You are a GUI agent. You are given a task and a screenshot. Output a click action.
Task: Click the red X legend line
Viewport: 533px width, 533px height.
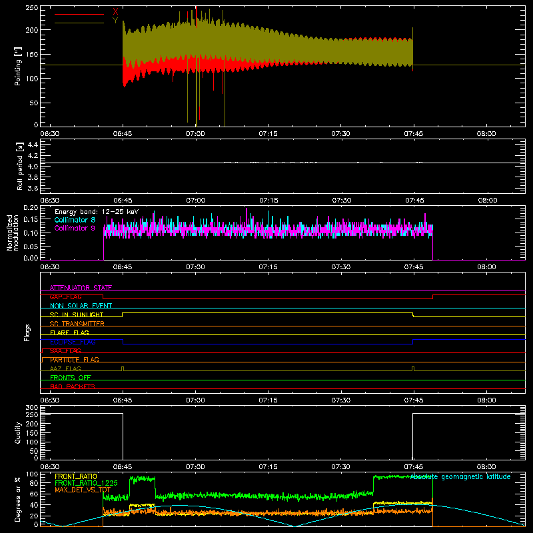pyautogui.click(x=79, y=14)
